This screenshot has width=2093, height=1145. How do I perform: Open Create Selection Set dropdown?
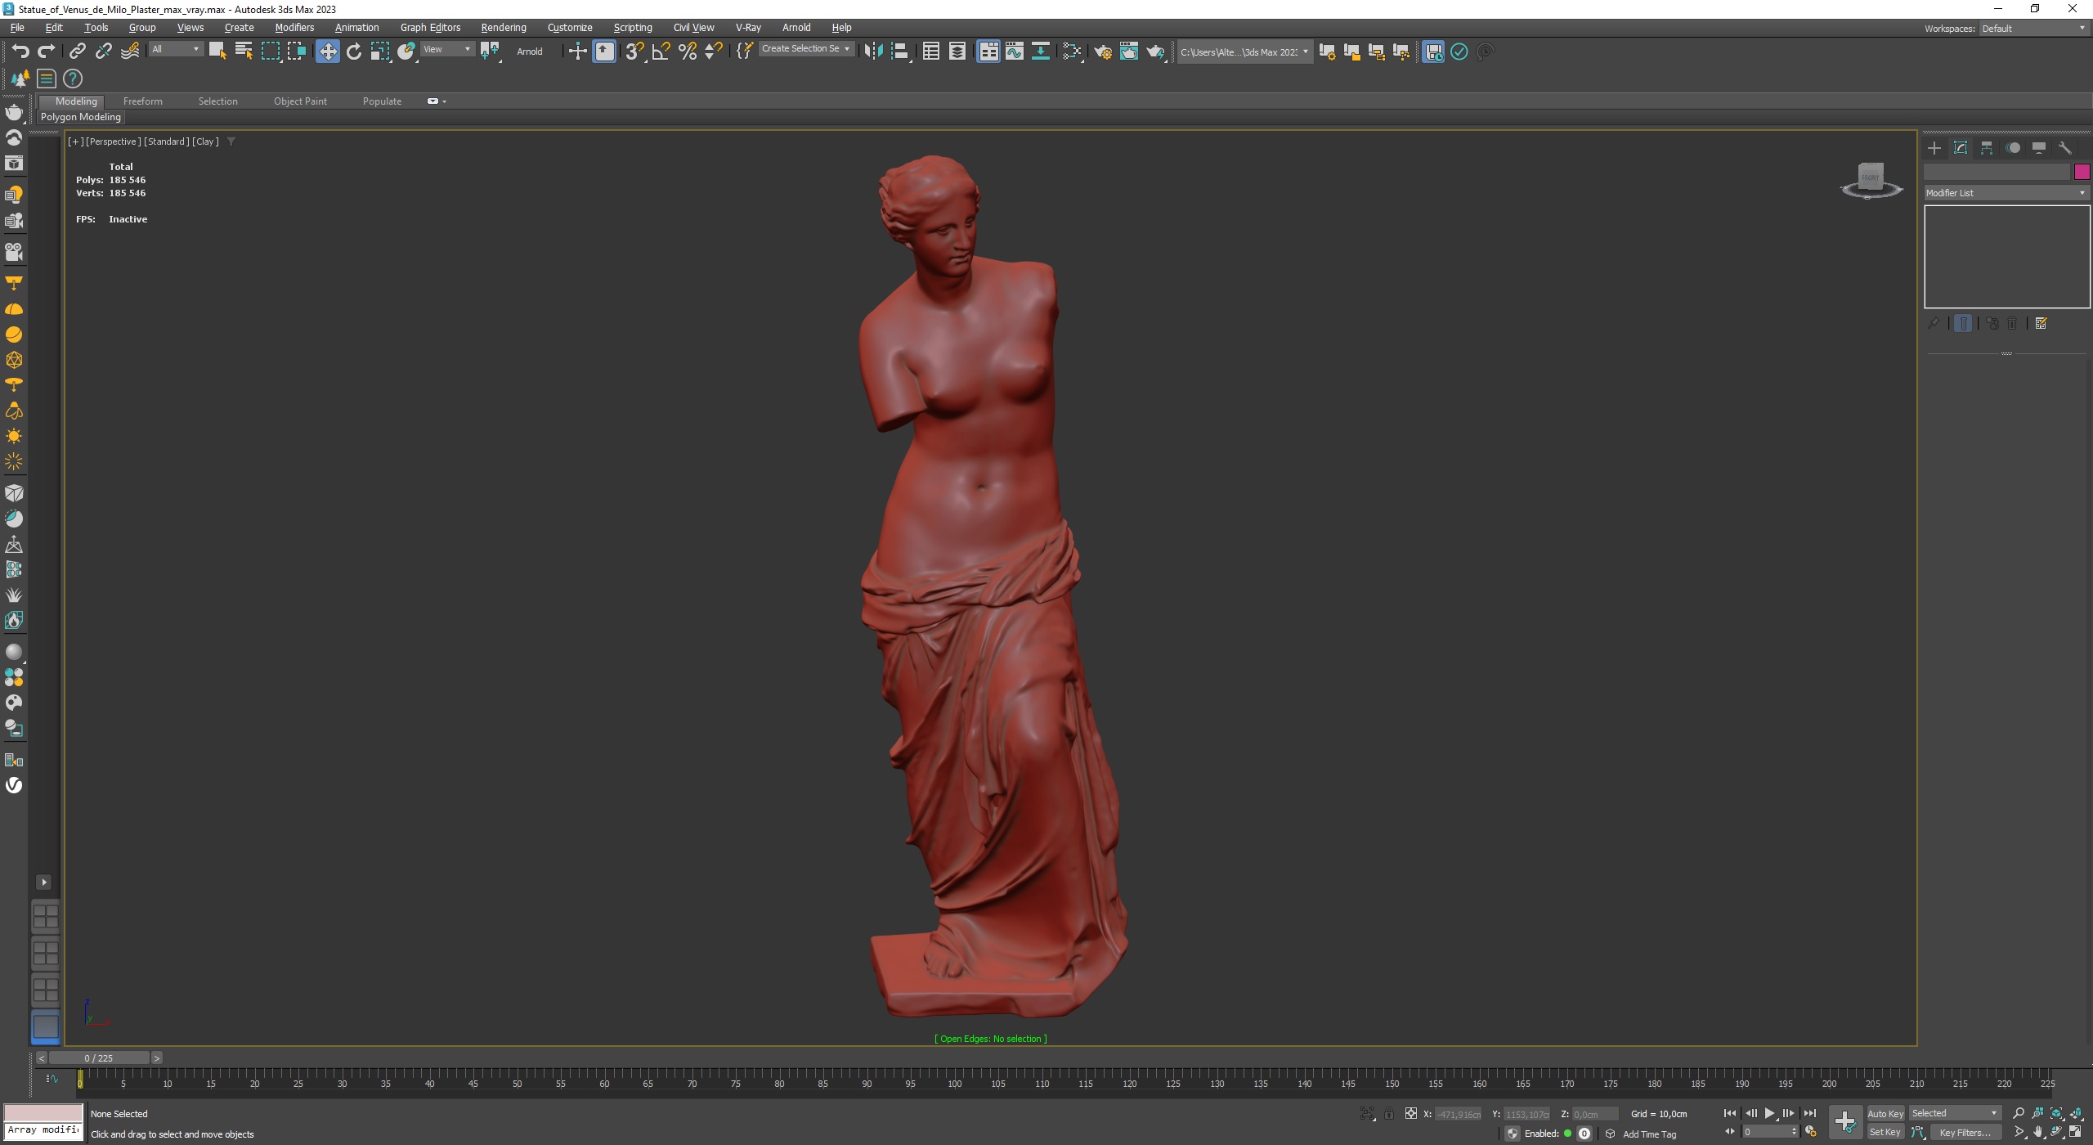tap(805, 49)
